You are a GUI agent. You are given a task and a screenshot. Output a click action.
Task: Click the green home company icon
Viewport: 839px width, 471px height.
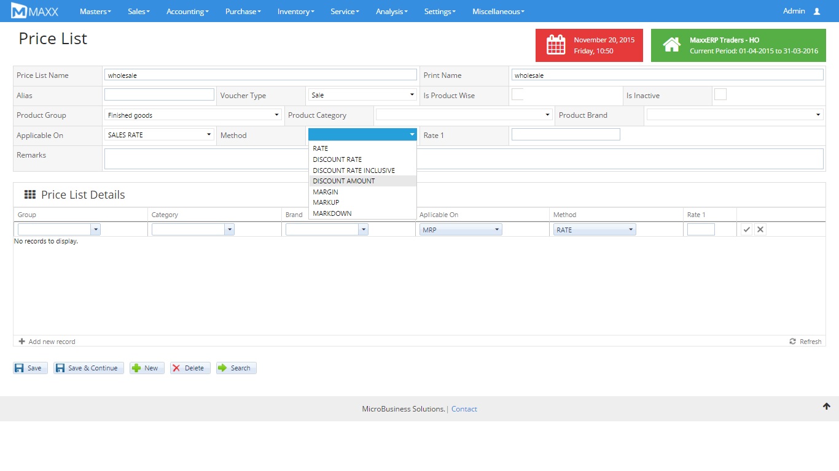pyautogui.click(x=671, y=45)
